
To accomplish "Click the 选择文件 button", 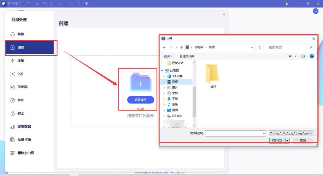I will tap(140, 100).
